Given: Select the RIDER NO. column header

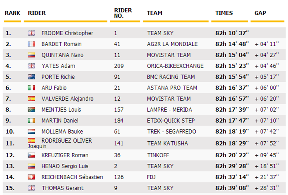Looking at the screenshot, I should [x=123, y=13].
